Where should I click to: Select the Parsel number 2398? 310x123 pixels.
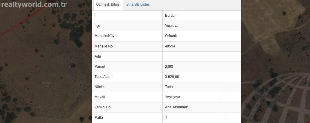(x=169, y=67)
